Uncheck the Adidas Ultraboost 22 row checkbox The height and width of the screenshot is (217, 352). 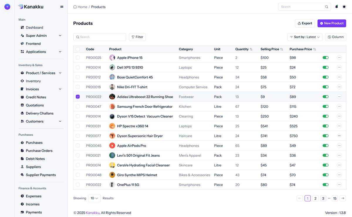(78, 96)
